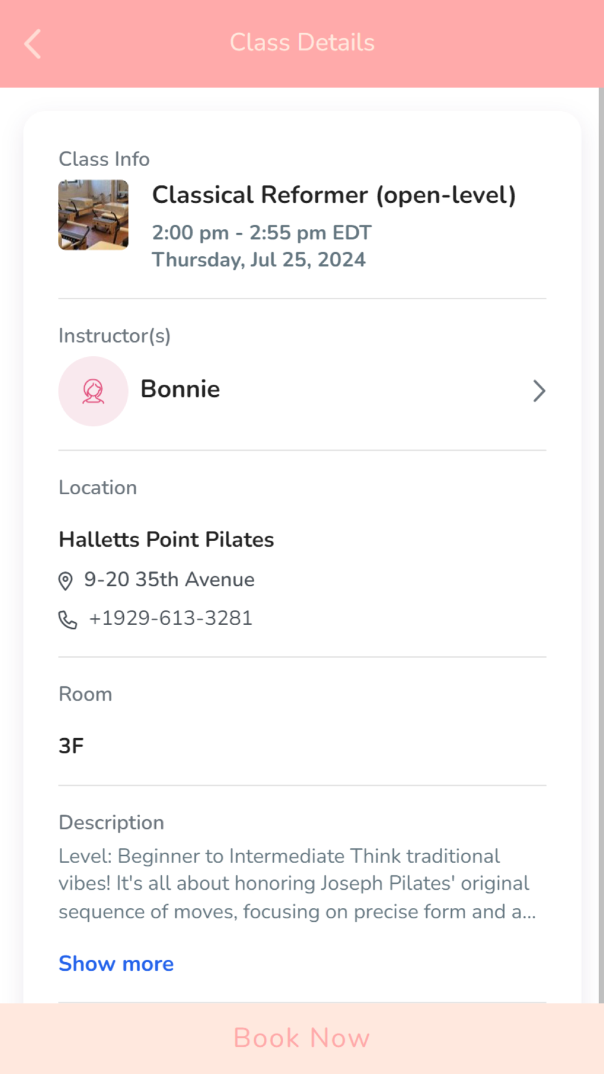Screen dimensions: 604x1074
Task: Open the Classical Reformer class thumbnail
Action: pos(93,214)
